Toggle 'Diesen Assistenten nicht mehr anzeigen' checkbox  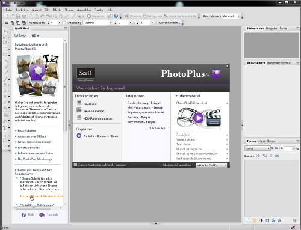75,165
